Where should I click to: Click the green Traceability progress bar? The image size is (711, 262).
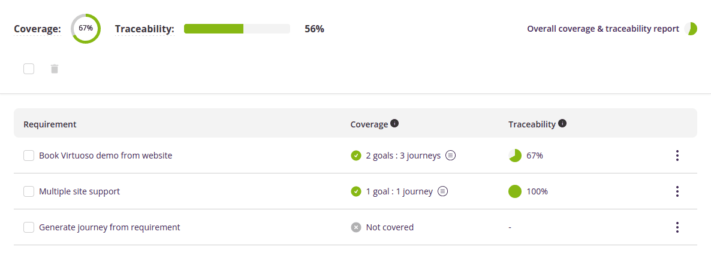pos(237,29)
